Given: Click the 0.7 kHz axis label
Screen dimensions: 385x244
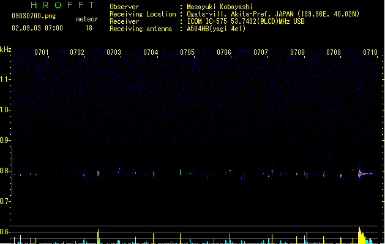Looking at the screenshot, I should point(4,201).
